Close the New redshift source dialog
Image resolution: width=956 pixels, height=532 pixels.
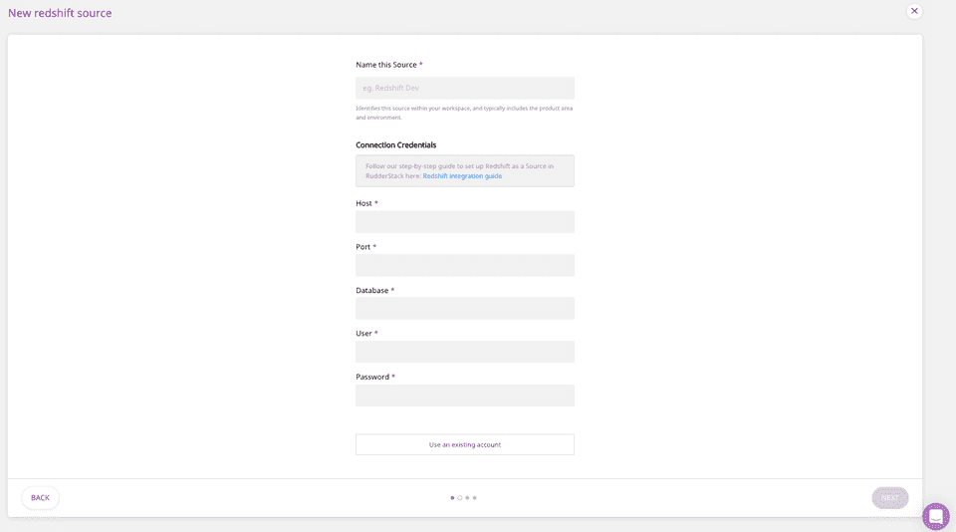(x=914, y=11)
